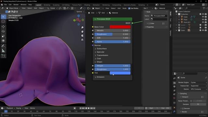
Task: Select the Select Box tool
Action: pos(3,17)
